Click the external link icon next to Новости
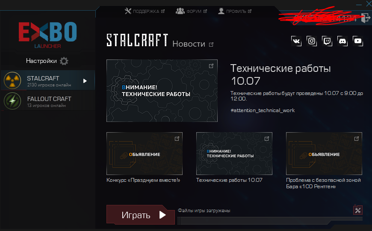372x231 pixels. pos(211,44)
